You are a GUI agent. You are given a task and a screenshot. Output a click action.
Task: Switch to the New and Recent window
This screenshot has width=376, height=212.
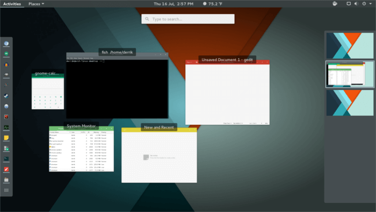pyautogui.click(x=159, y=155)
